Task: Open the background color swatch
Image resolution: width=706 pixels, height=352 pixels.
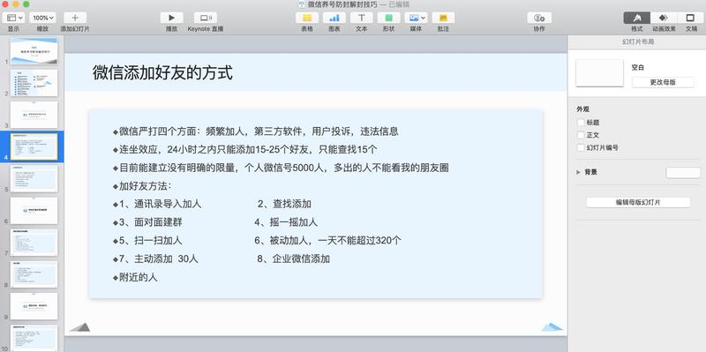Action: [683, 172]
